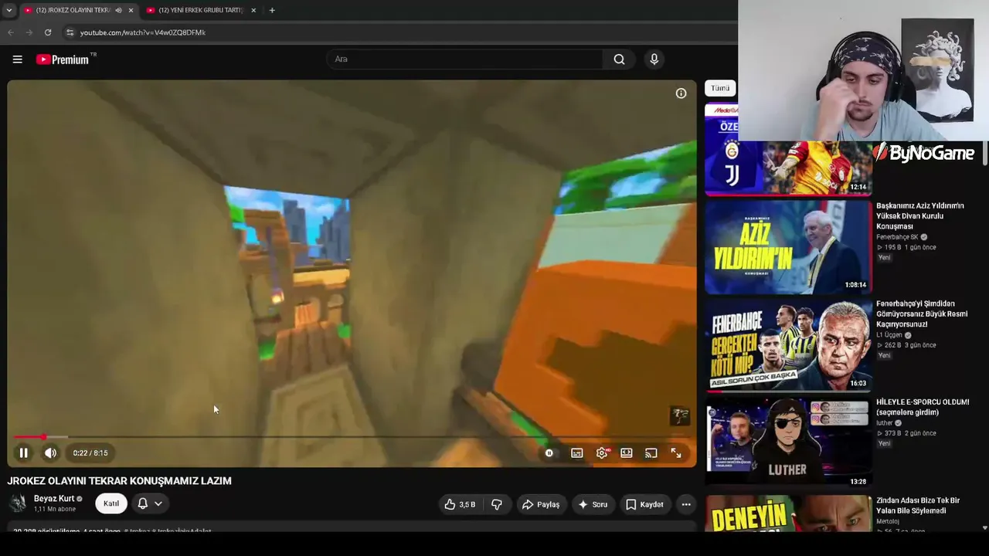Focus the YouTube Ara search field

click(x=464, y=59)
